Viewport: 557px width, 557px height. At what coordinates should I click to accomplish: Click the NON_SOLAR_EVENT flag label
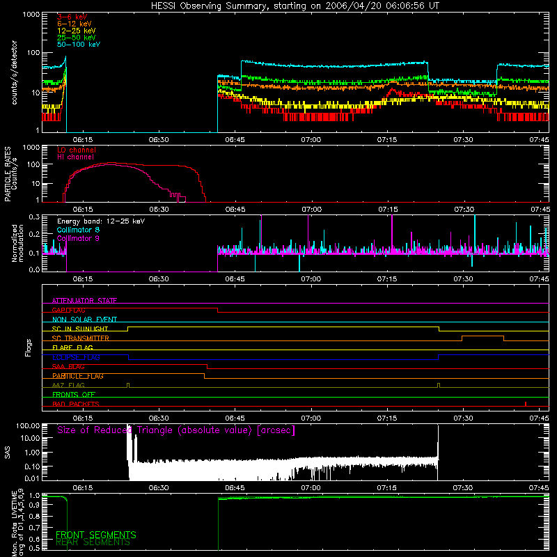click(84, 320)
